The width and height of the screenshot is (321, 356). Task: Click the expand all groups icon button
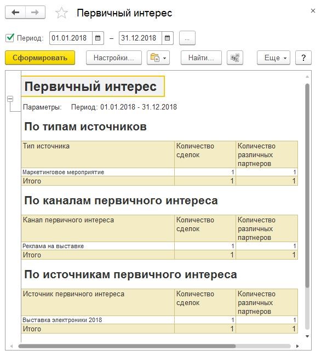[x=235, y=58]
